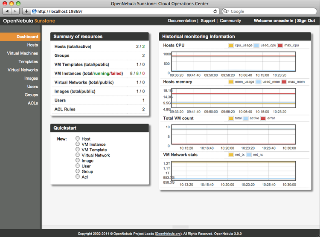
Task: Select the Image radio button in Quickstart
Action: 78,160
